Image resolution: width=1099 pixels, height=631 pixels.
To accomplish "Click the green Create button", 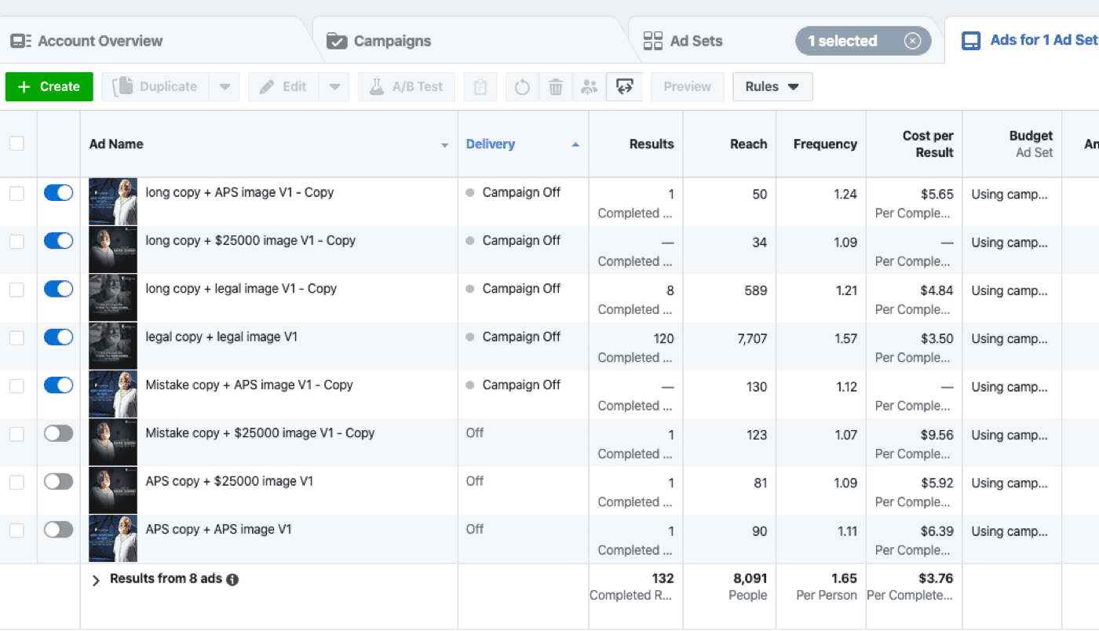I will tap(49, 86).
